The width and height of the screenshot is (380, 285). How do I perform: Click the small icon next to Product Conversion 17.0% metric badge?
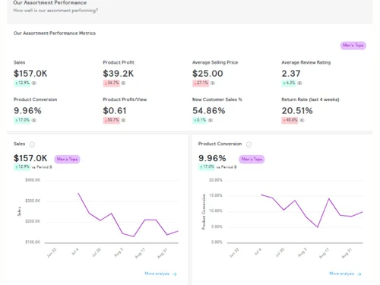click(34, 120)
